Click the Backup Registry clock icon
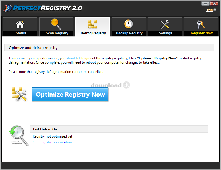221x170 pixels. (x=128, y=24)
